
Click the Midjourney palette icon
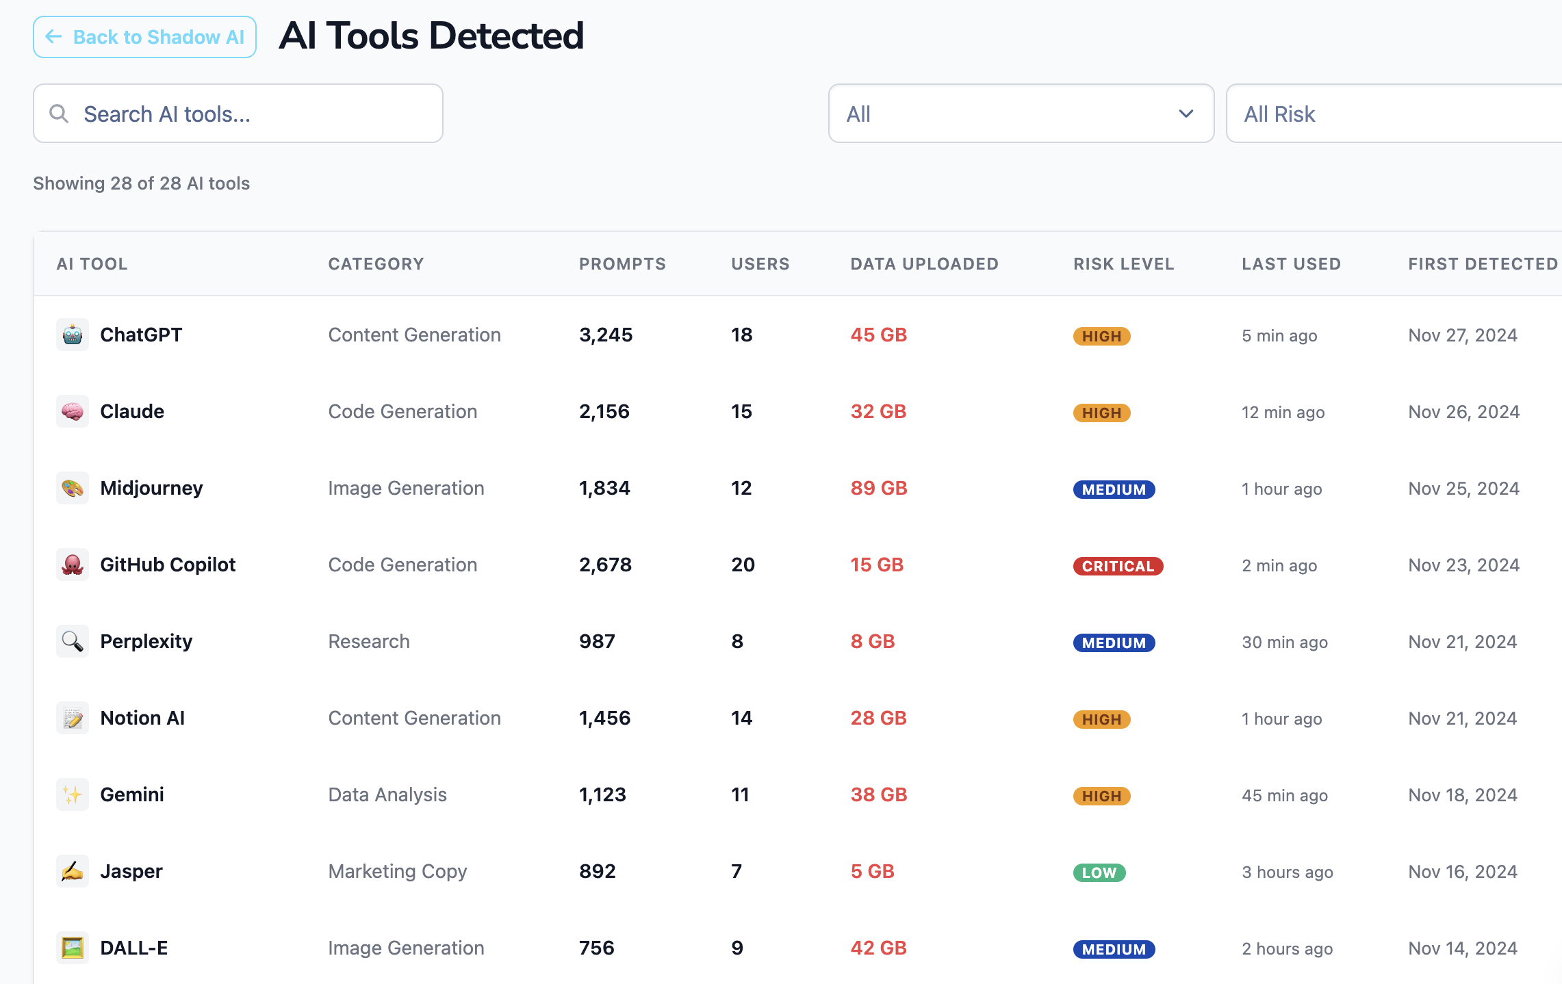click(x=73, y=488)
